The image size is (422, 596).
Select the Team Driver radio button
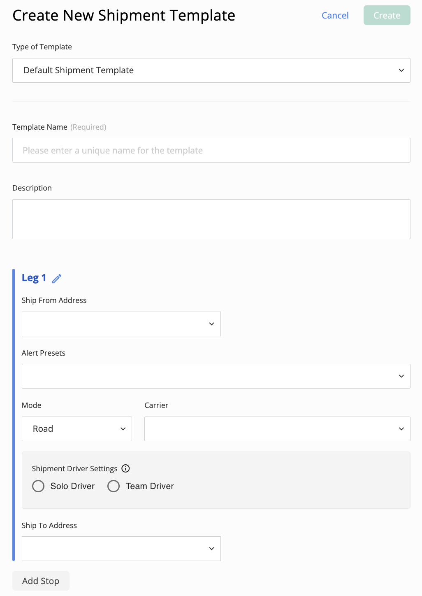(114, 486)
